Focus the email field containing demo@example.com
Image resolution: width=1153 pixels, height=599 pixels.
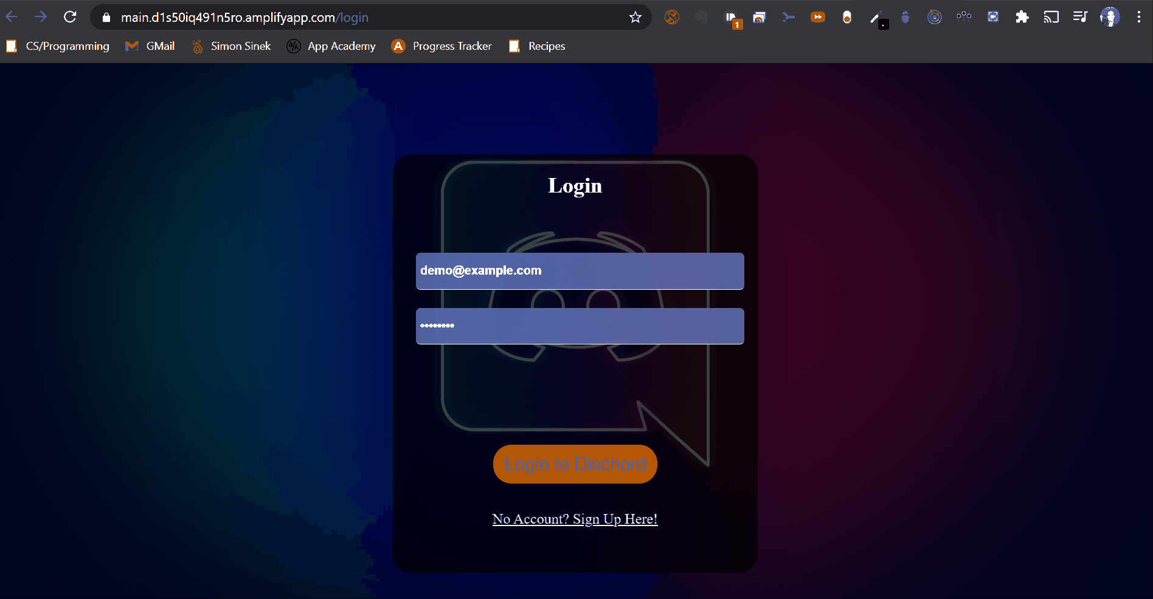click(580, 271)
